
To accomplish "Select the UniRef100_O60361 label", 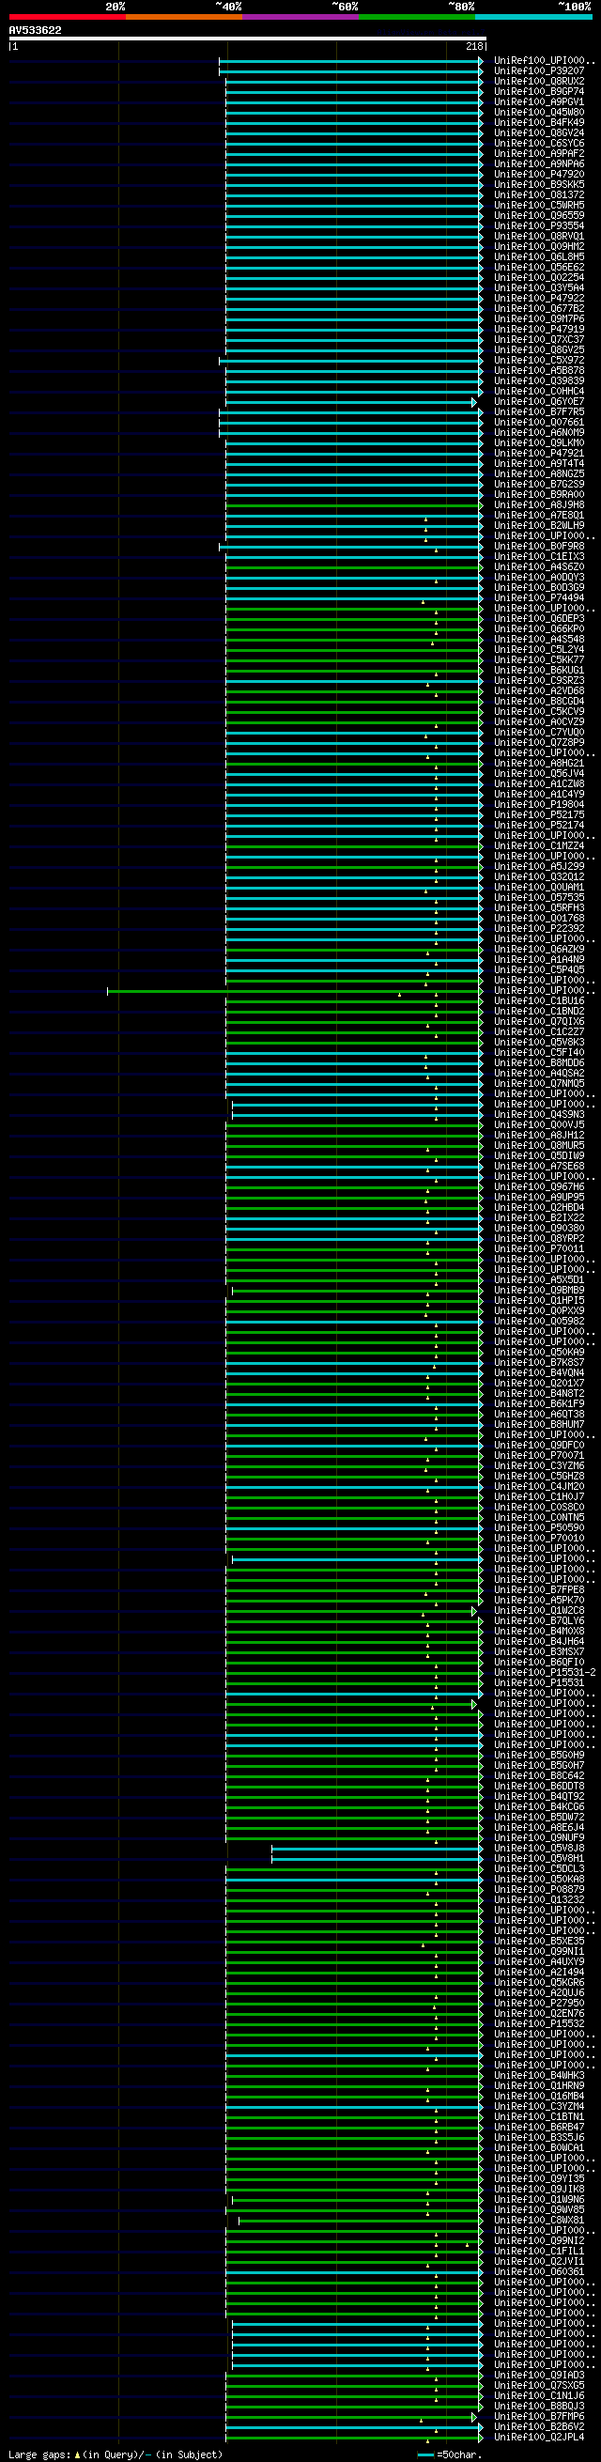I will click(539, 2273).
